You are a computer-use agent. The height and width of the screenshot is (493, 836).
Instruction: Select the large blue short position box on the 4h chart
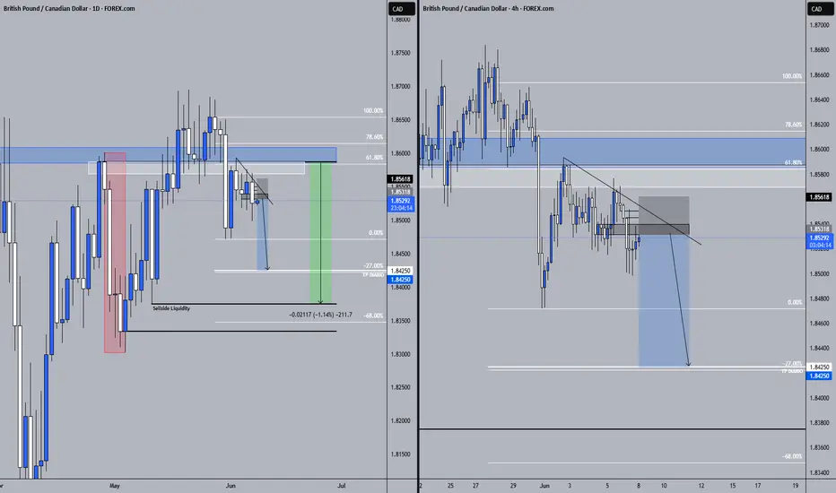coord(664,301)
